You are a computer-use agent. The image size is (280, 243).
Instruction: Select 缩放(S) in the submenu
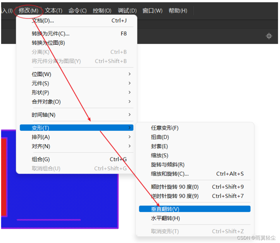(195, 155)
